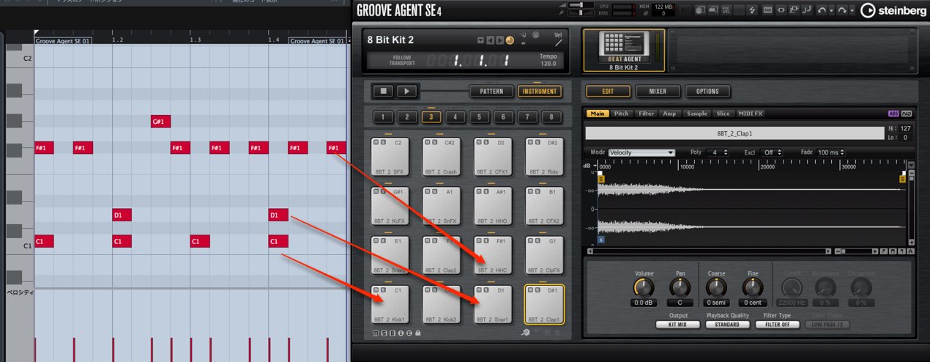Screen dimensions: 930x362
Task: Switch to the Filter tab
Action: 646,114
